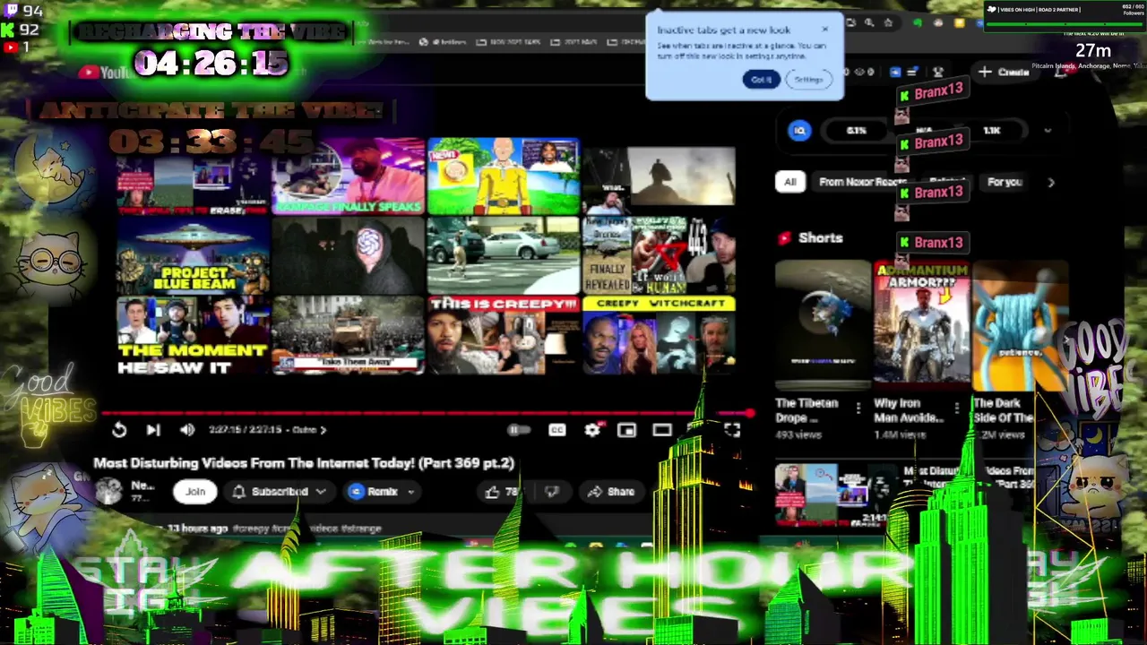Viewport: 1147px width, 645px height.
Task: Open The Dark Side Of The short
Action: [1020, 326]
